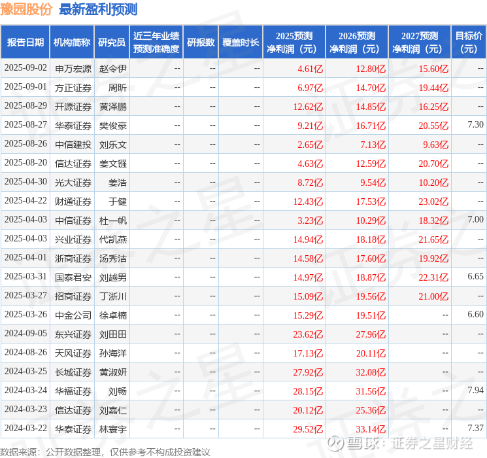
Task: Click analyst name 杜一帆
Action: point(112,220)
